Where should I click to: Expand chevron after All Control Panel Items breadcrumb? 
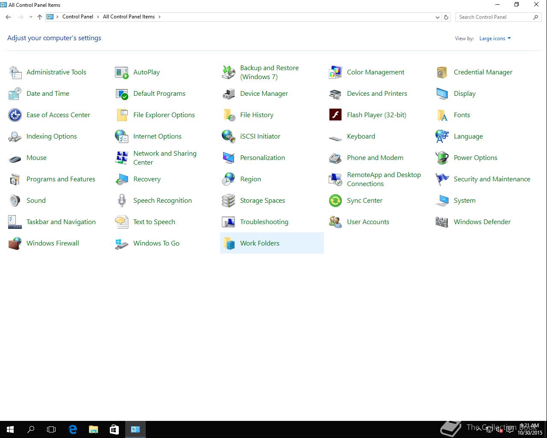pos(159,17)
